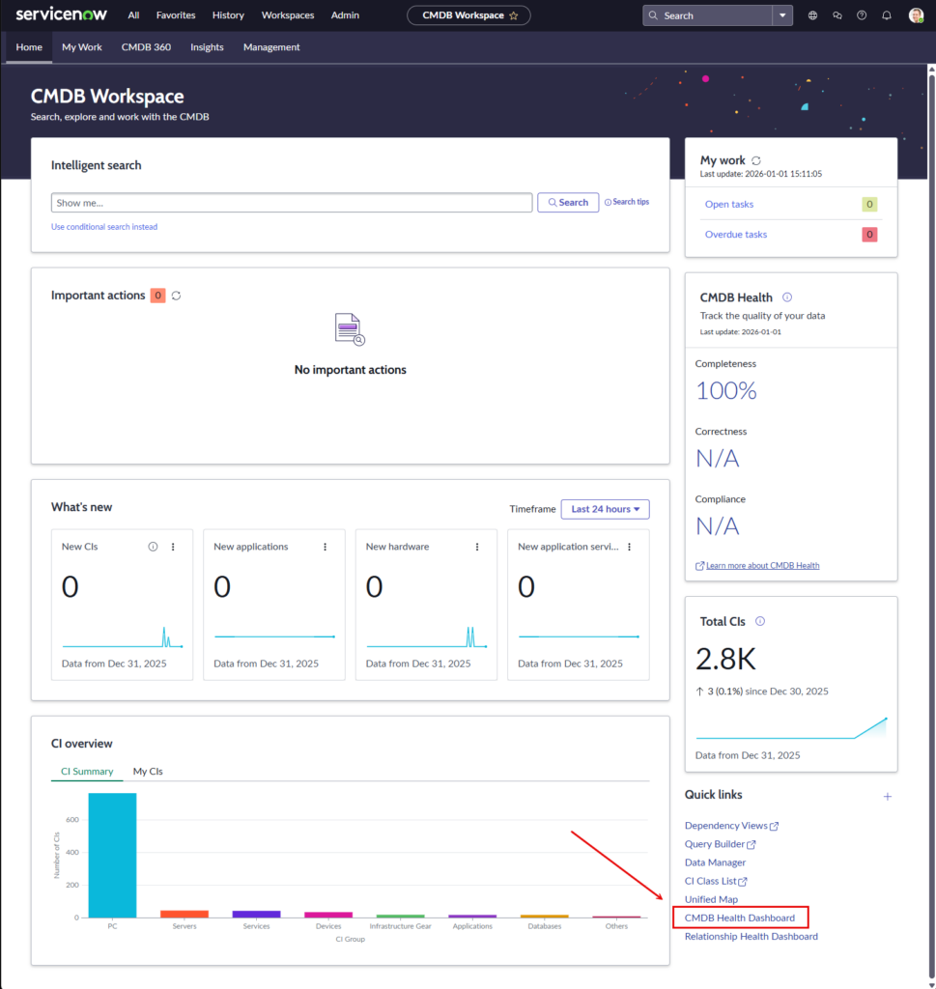Open the search scope dropdown arrow
The height and width of the screenshot is (989, 936).
(x=782, y=15)
